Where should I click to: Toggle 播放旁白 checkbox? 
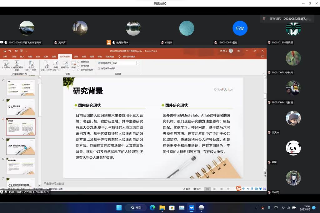click(79, 62)
